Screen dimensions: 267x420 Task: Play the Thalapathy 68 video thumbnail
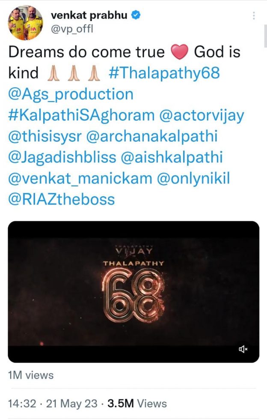point(133,292)
